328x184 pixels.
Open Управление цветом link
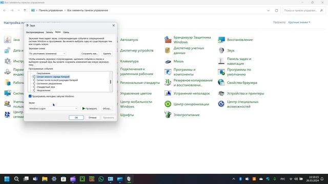point(136,93)
